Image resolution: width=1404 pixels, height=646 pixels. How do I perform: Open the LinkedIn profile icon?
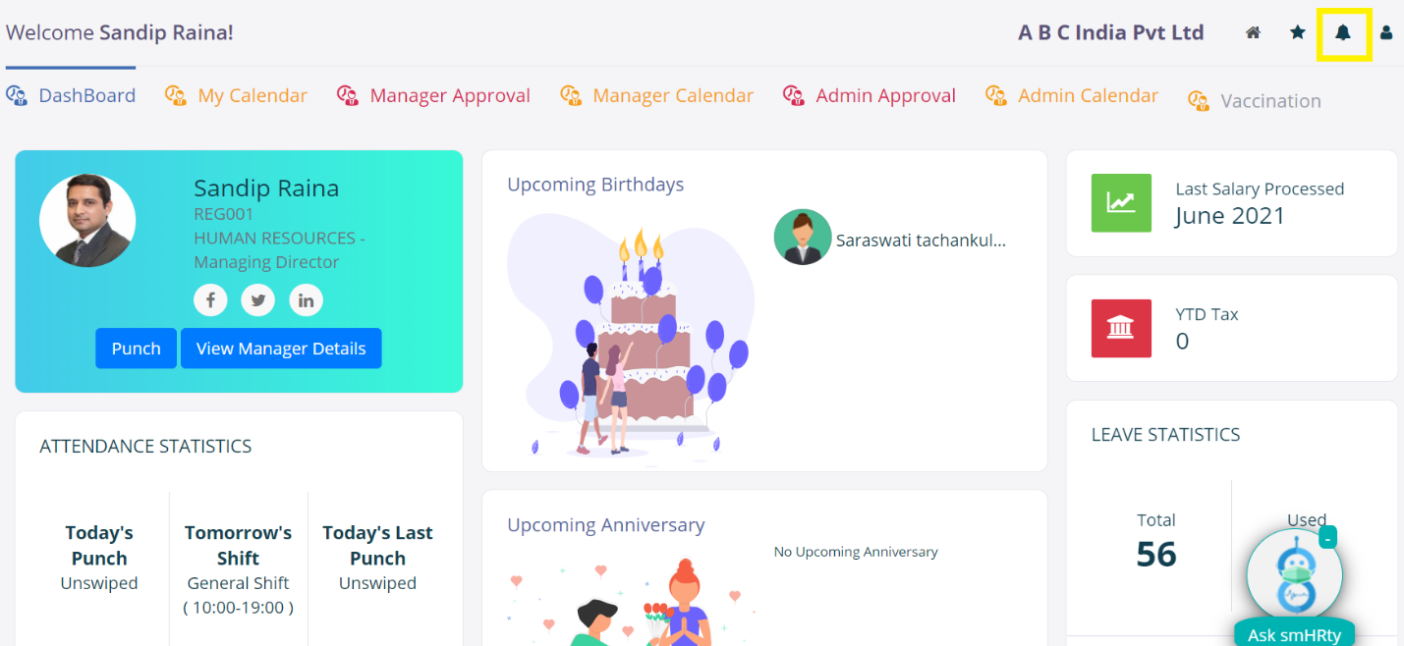click(306, 299)
